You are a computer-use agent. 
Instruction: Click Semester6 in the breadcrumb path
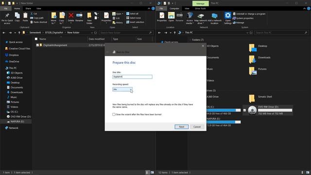(35, 33)
